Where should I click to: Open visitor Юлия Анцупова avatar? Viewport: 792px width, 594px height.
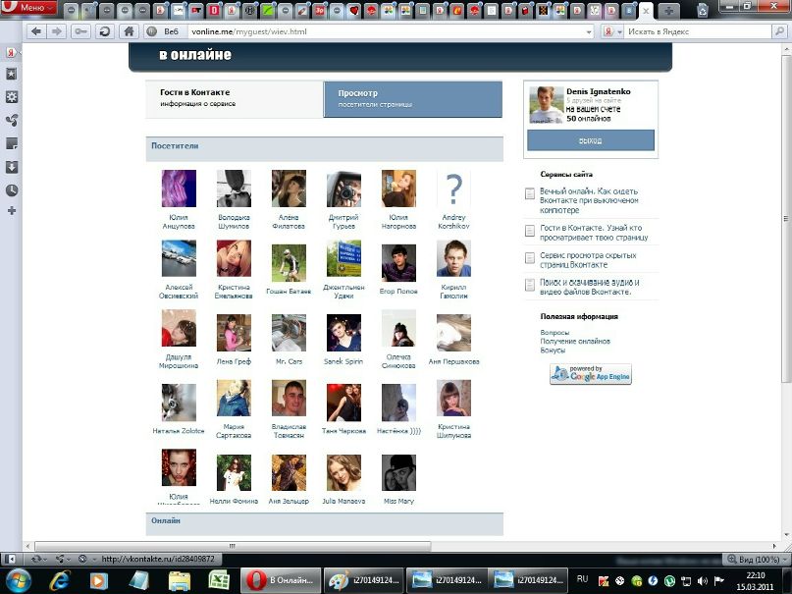pos(179,189)
